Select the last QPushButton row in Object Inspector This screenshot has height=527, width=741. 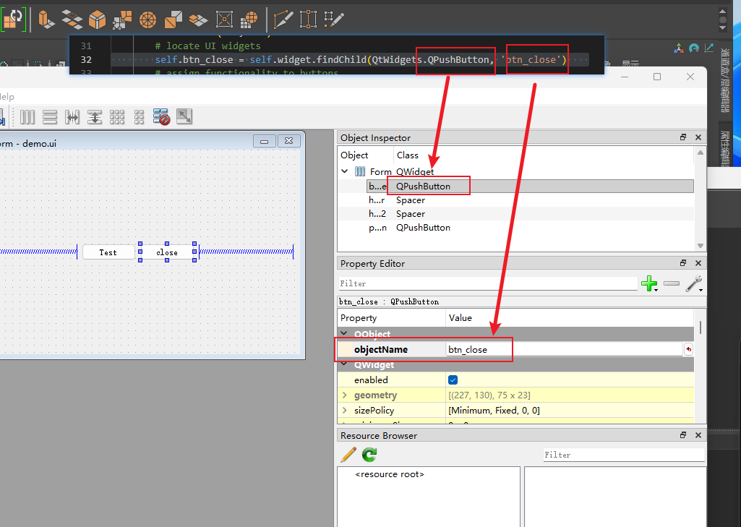click(422, 228)
